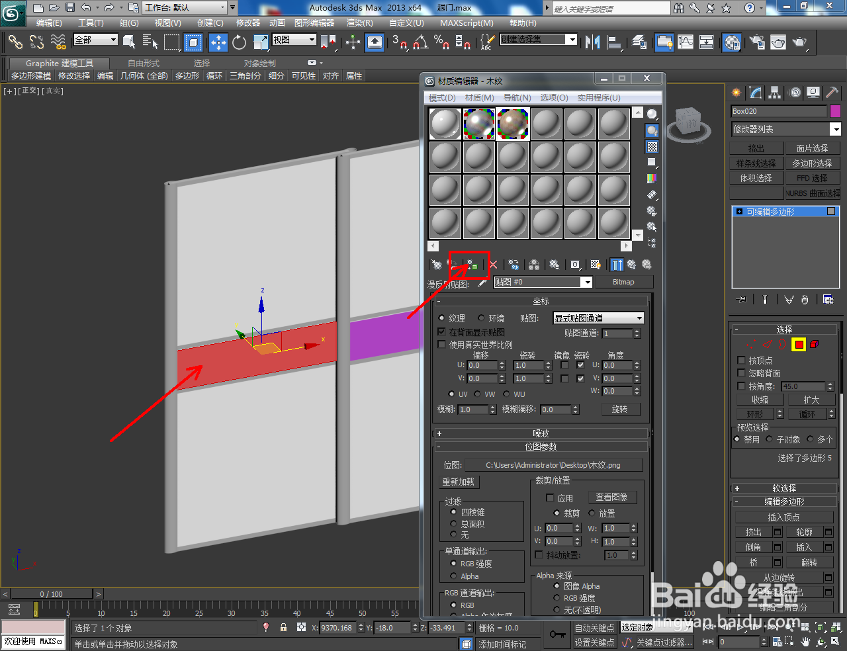Click the 旋转 button

[620, 410]
